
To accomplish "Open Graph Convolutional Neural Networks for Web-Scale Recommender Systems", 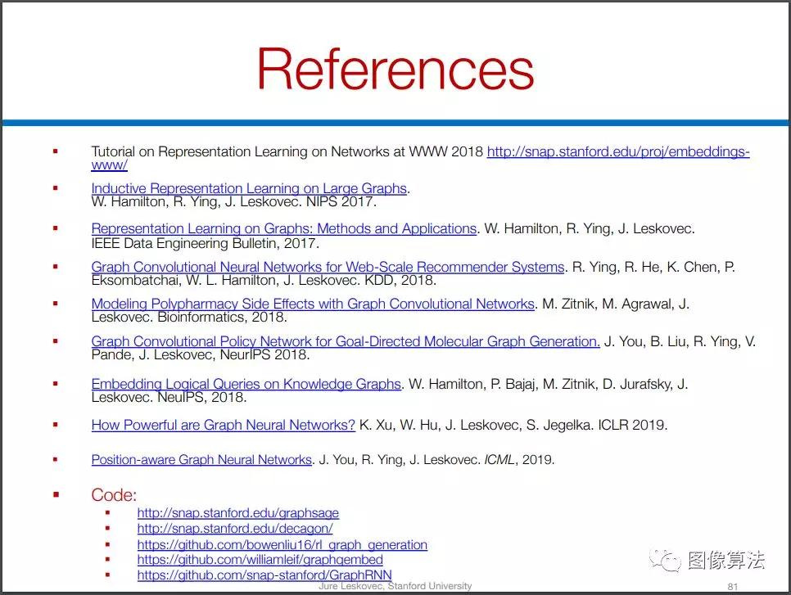I will pyautogui.click(x=328, y=267).
